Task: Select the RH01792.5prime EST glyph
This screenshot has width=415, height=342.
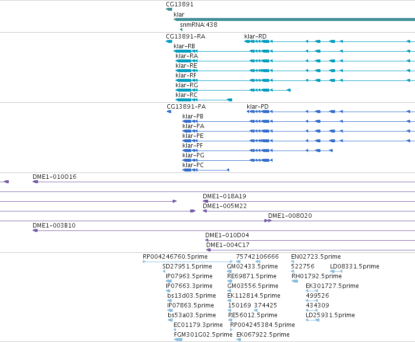Action: click(295, 281)
